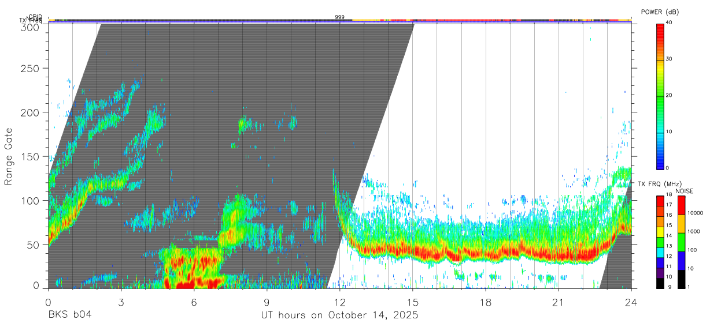Click the hour '21' tick label
This screenshot has height=327, width=710.
[x=559, y=302]
